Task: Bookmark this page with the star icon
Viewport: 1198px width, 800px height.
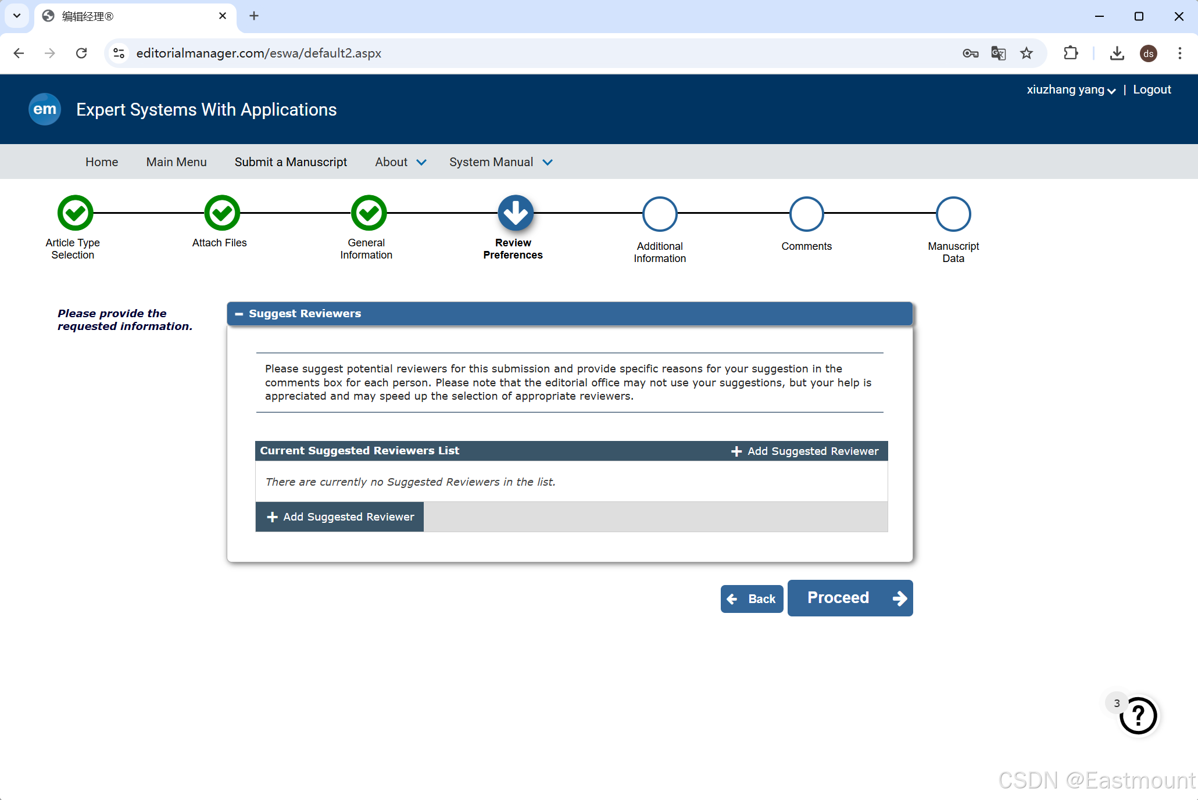Action: click(1027, 53)
